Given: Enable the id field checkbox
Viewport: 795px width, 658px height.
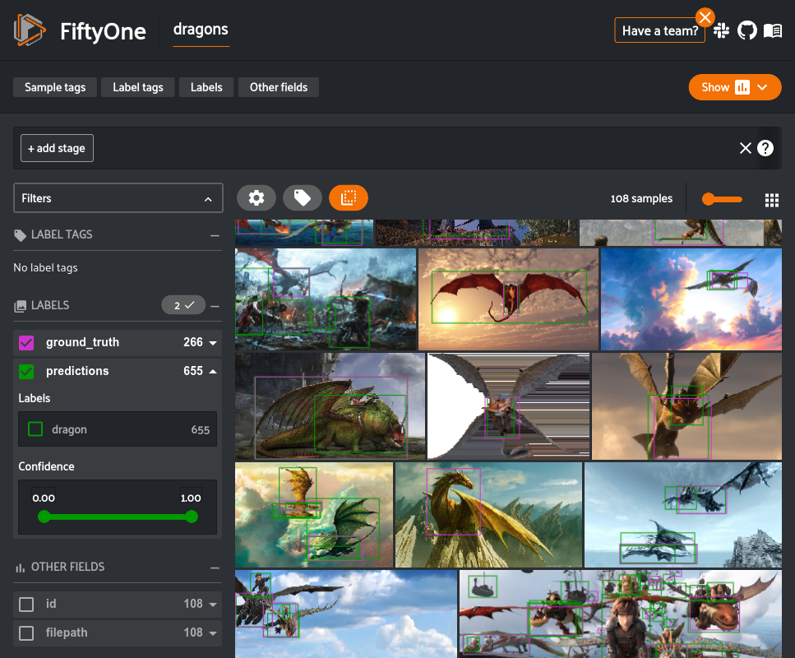Looking at the screenshot, I should point(26,605).
